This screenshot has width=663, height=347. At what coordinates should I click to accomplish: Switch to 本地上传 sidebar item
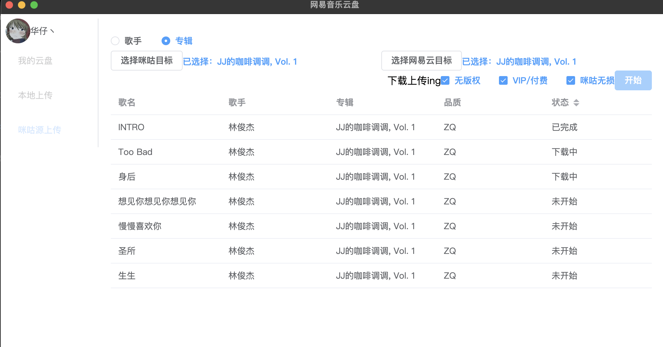coord(35,95)
